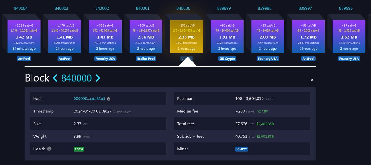Open Foundry USA tag under block 840002
Viewport: 371px width, 165px height.
pyautogui.click(x=105, y=58)
